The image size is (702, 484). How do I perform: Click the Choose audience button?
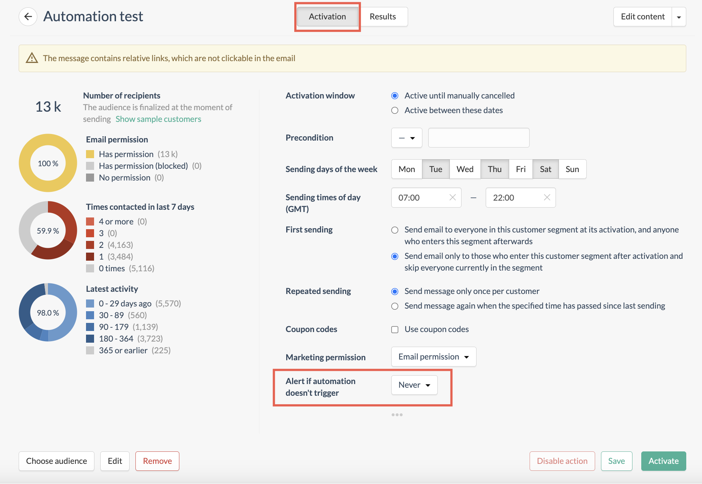tap(56, 461)
